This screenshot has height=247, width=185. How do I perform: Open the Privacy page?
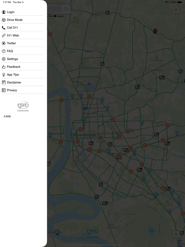pos(12,90)
